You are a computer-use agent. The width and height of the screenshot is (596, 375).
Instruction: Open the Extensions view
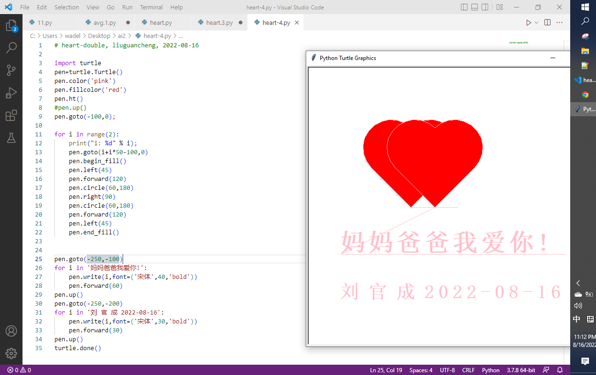point(11,115)
